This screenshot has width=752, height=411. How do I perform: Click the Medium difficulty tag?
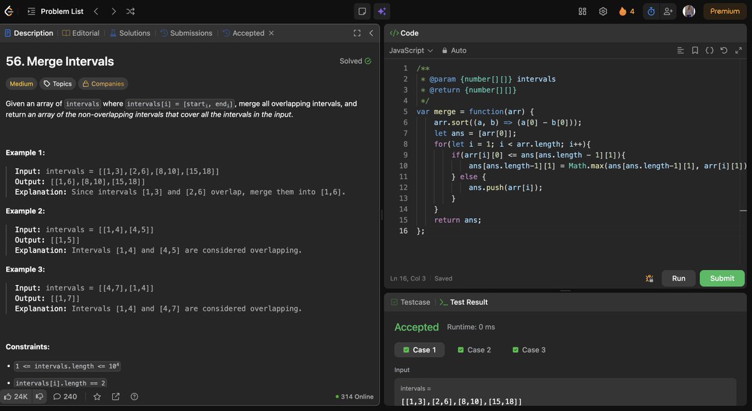click(x=21, y=83)
